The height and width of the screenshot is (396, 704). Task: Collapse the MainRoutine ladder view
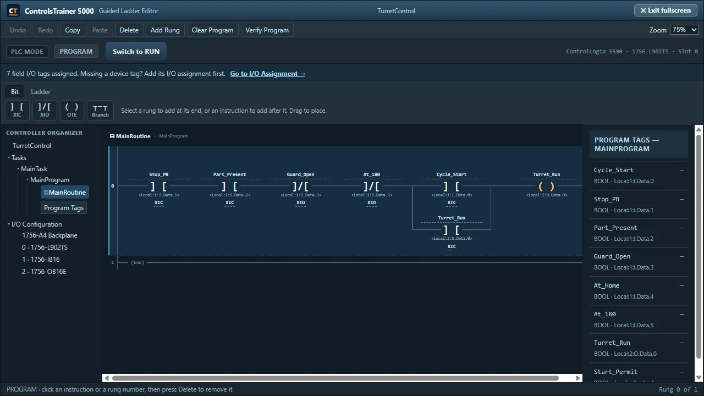coord(112,136)
